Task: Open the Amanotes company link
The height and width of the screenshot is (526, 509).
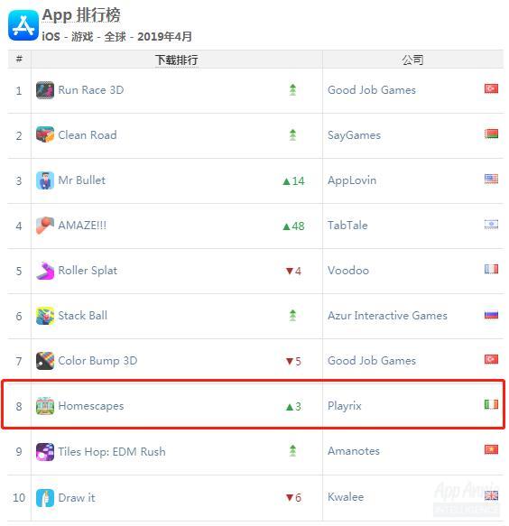Action: click(x=354, y=451)
